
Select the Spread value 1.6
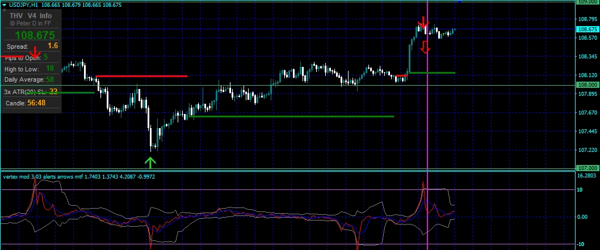point(53,46)
